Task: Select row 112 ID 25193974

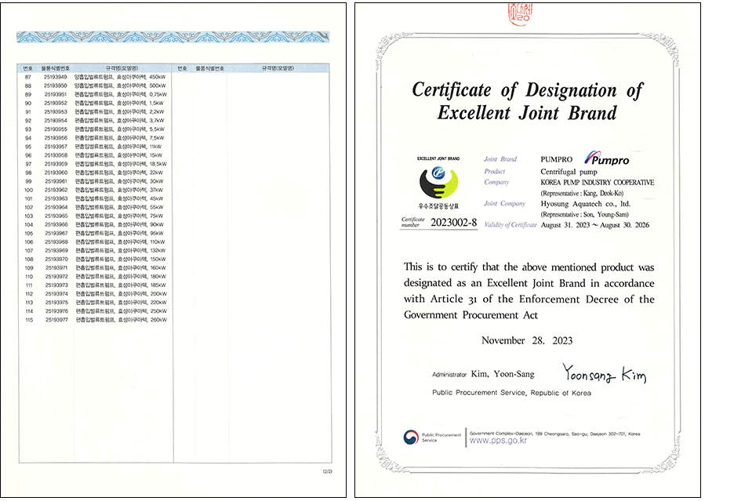Action: (x=56, y=294)
